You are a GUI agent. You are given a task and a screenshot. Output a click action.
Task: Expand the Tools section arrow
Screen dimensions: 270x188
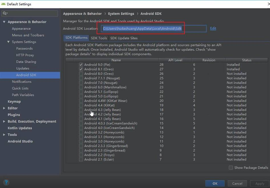[4, 135]
